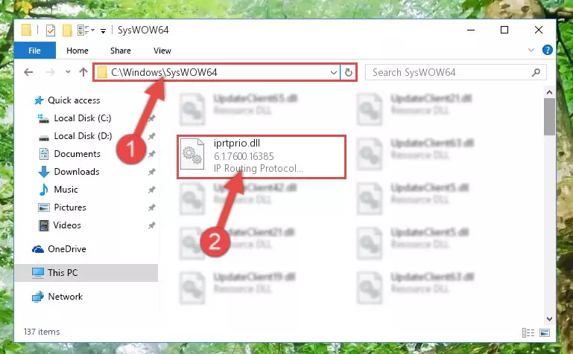
Task: Click the pin icon next to Videos
Action: click(152, 225)
